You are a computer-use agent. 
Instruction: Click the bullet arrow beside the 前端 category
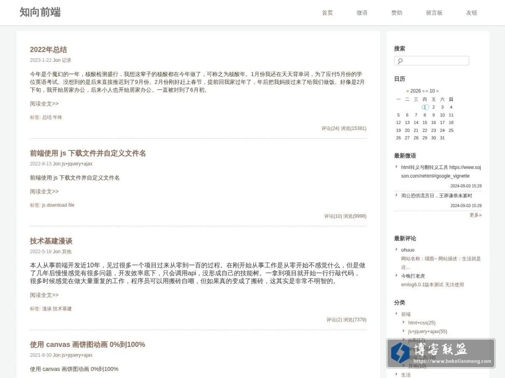pyautogui.click(x=396, y=313)
